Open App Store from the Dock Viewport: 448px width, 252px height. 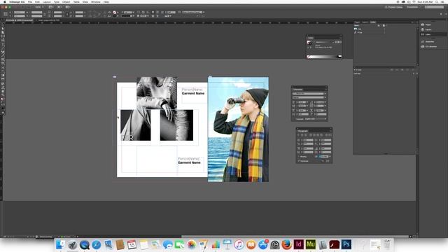point(263,244)
